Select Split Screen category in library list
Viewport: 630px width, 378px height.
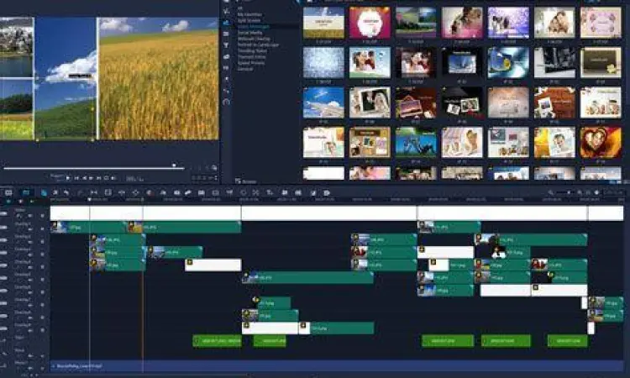[x=249, y=20]
